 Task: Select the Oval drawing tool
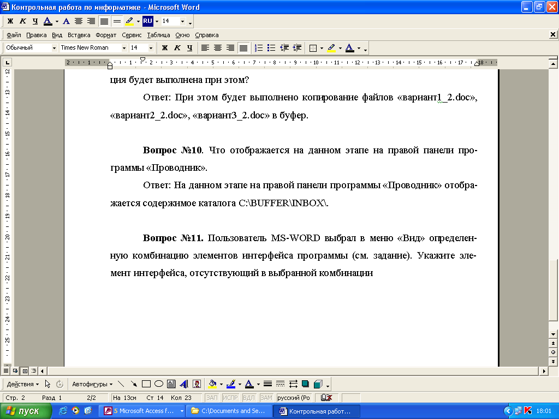point(159,384)
